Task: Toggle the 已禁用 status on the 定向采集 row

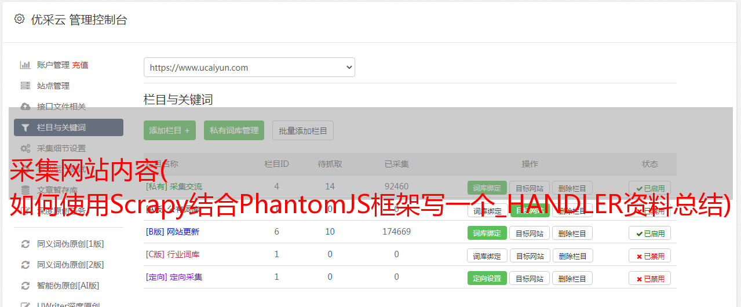Action: 649,278
